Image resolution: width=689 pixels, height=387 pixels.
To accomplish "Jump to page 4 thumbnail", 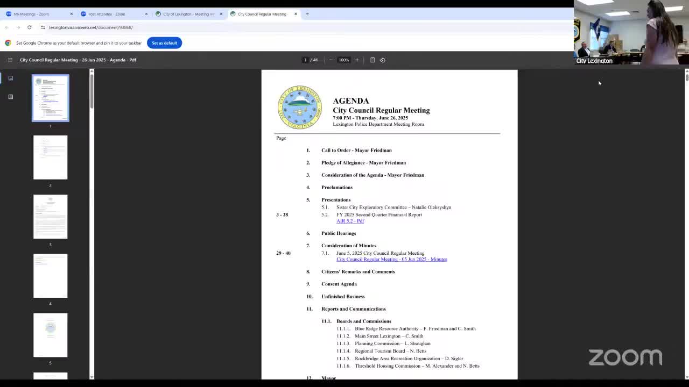I will [x=51, y=276].
